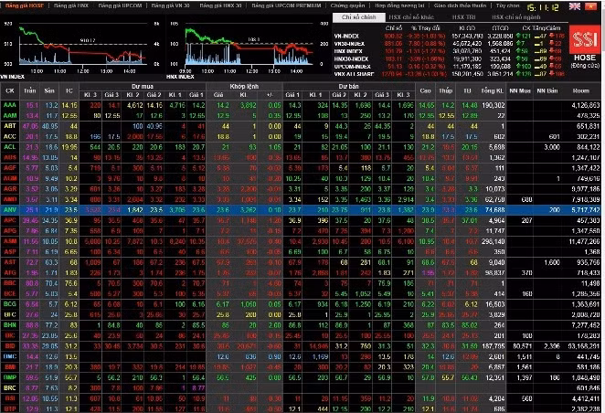The width and height of the screenshot is (605, 413).
Task: Select the HSX TRI tab
Action: click(463, 17)
